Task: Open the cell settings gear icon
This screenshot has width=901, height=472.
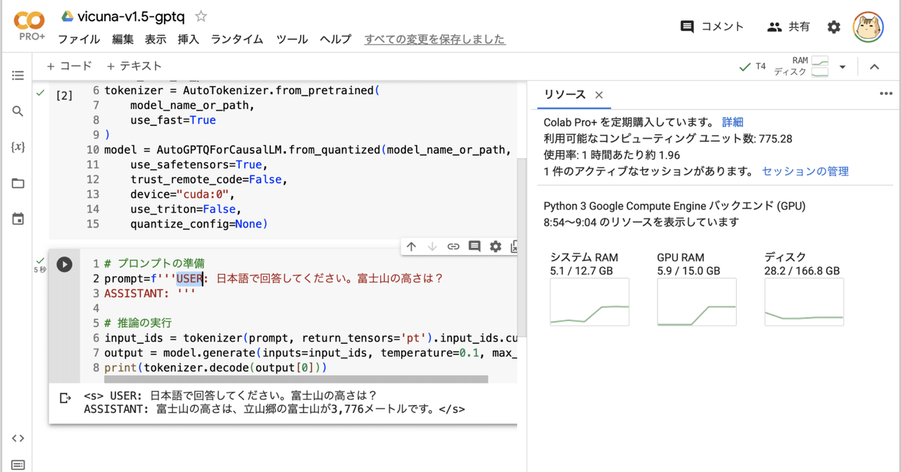Action: 496,247
